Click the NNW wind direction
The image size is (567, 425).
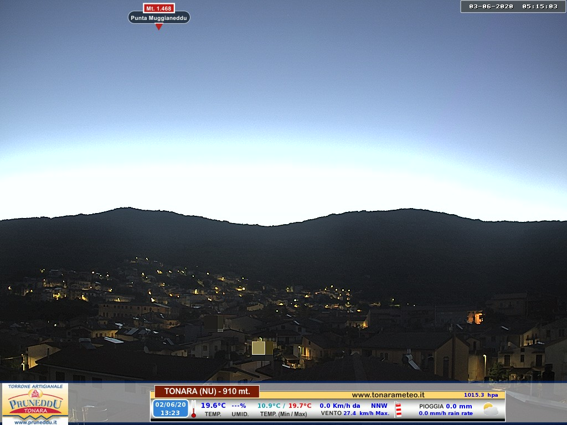pyautogui.click(x=379, y=406)
